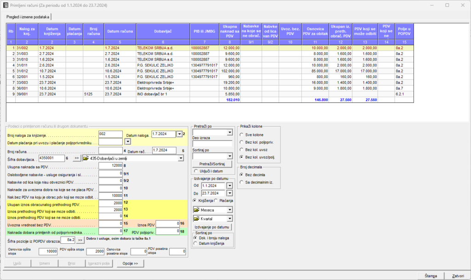Click the folder icon beside 435-Dobavljači u zemlji

tap(86, 158)
